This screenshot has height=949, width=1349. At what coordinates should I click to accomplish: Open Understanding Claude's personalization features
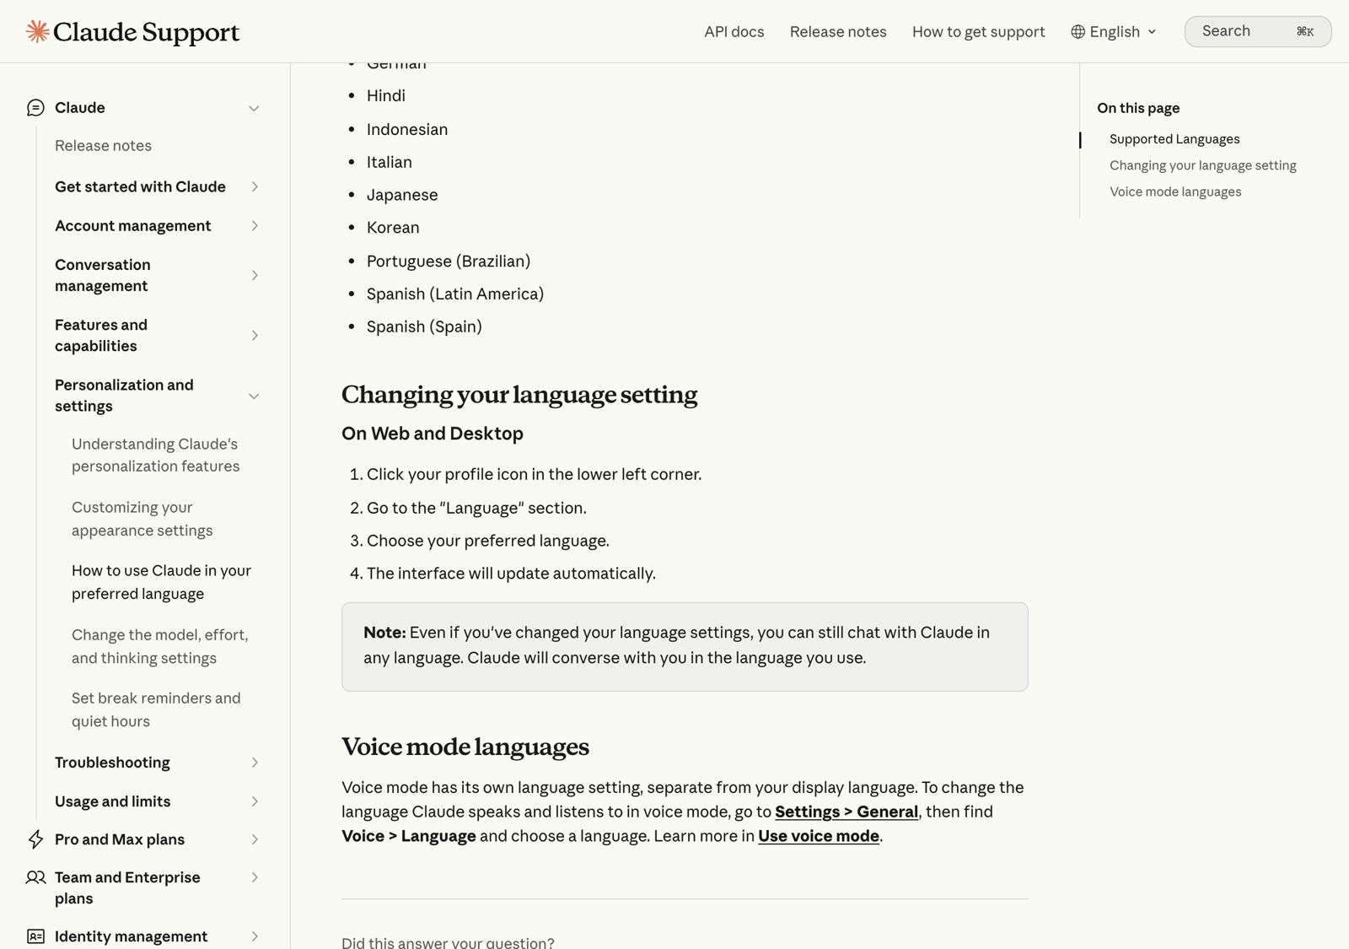[155, 455]
